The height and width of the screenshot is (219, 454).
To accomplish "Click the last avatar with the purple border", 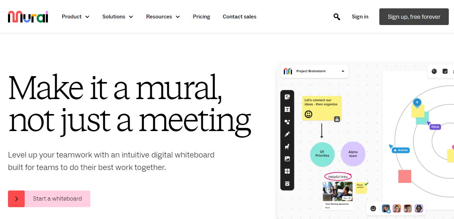I will click(419, 209).
